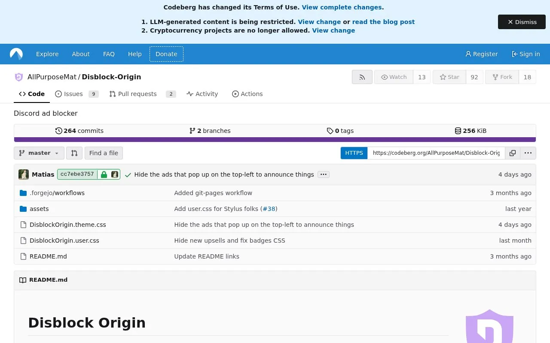The image size is (550, 343).
Task: Click the Donate button
Action: point(166,54)
